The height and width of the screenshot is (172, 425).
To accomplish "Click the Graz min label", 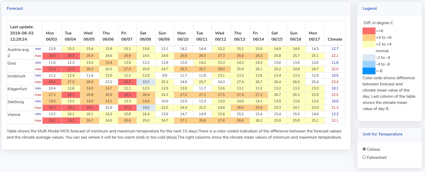I will point(38,62).
